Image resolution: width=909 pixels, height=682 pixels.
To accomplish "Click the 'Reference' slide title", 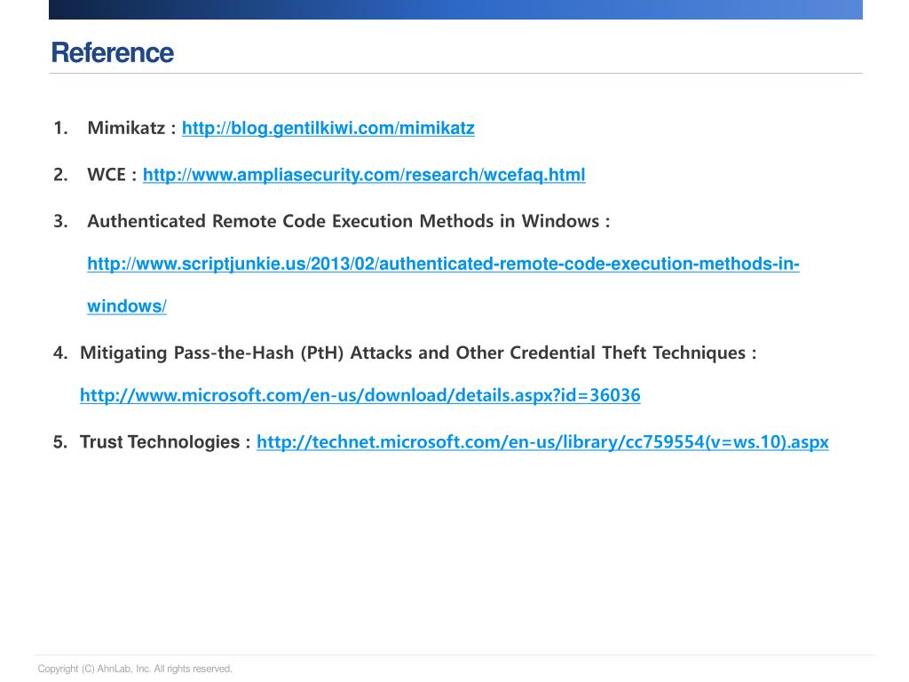I will tap(113, 52).
